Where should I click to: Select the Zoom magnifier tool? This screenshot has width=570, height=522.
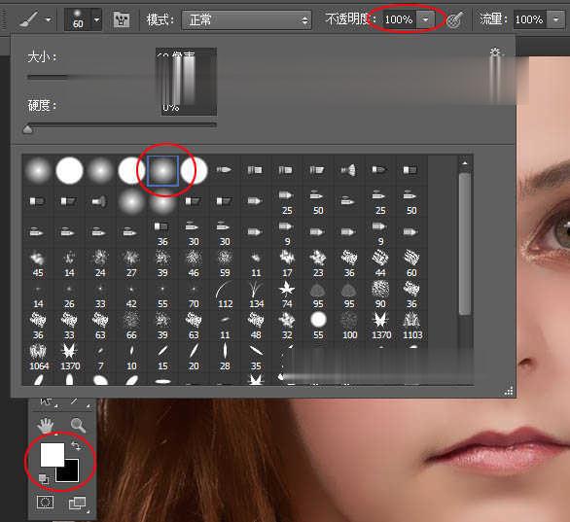[x=78, y=425]
